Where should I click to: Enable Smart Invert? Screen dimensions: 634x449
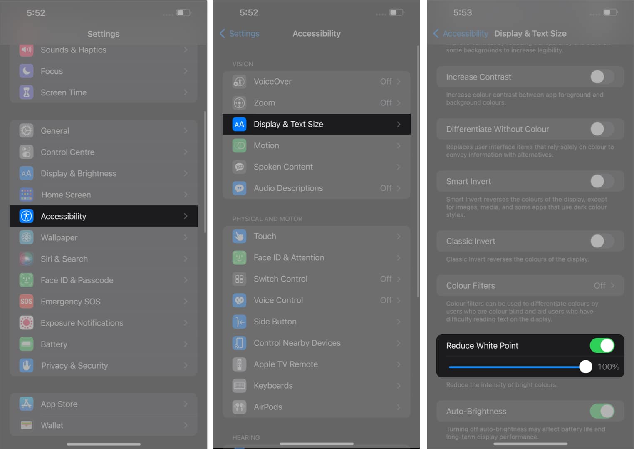pos(602,181)
